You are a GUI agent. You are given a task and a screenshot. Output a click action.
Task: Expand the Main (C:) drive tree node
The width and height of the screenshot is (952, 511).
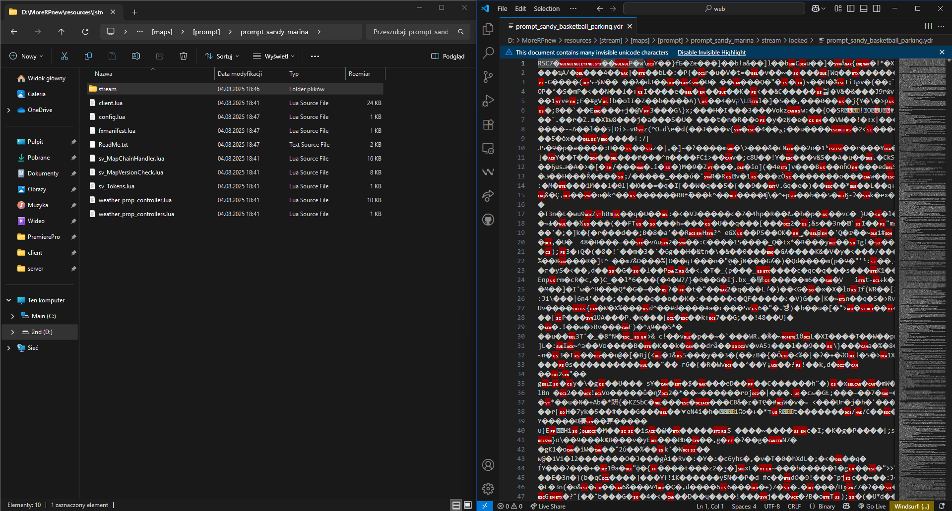pyautogui.click(x=12, y=316)
